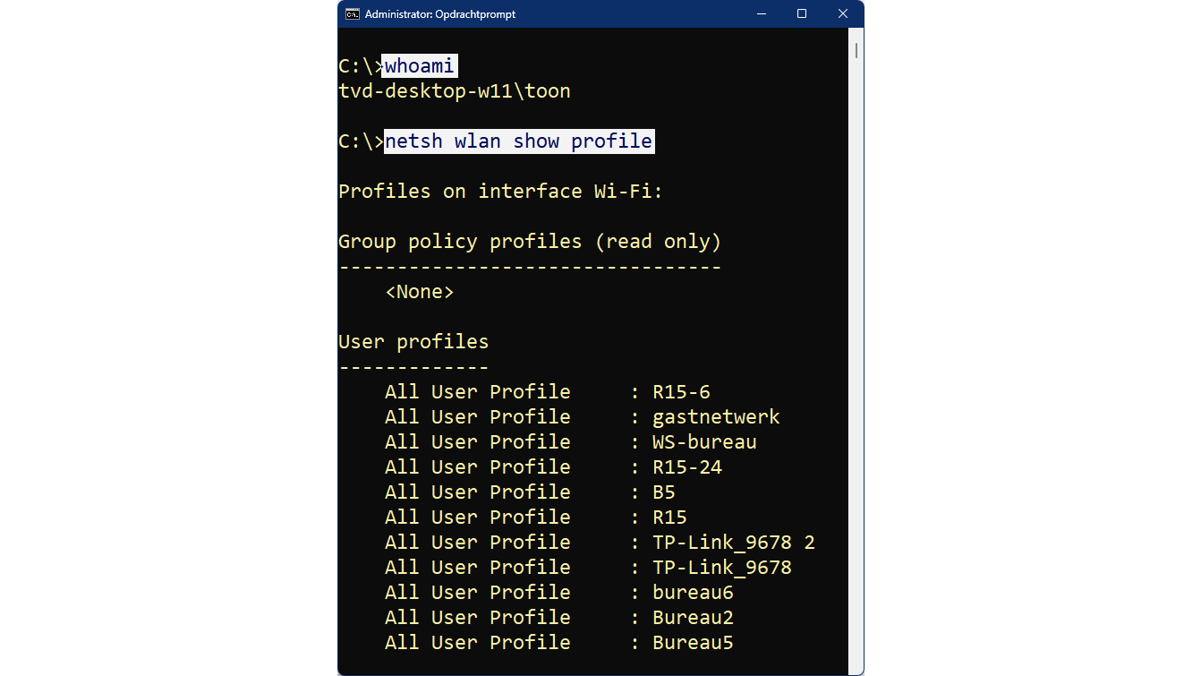The width and height of the screenshot is (1201, 676).
Task: Click the highlighted 'whoami' command
Action: [419, 66]
